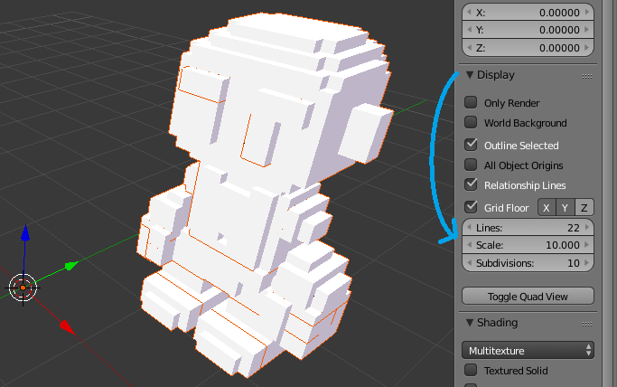Click the Z coordinate field
Screen dimensions: 617x387
528,48
